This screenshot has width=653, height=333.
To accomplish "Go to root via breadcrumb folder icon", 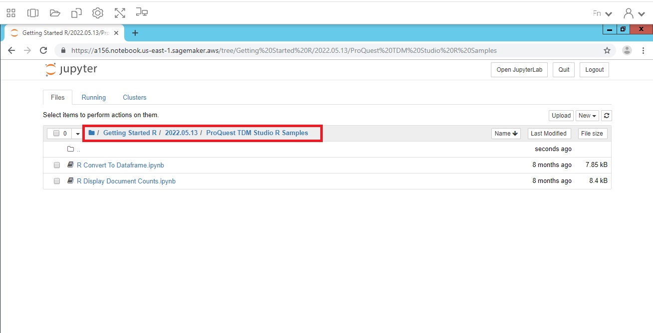I will (92, 133).
